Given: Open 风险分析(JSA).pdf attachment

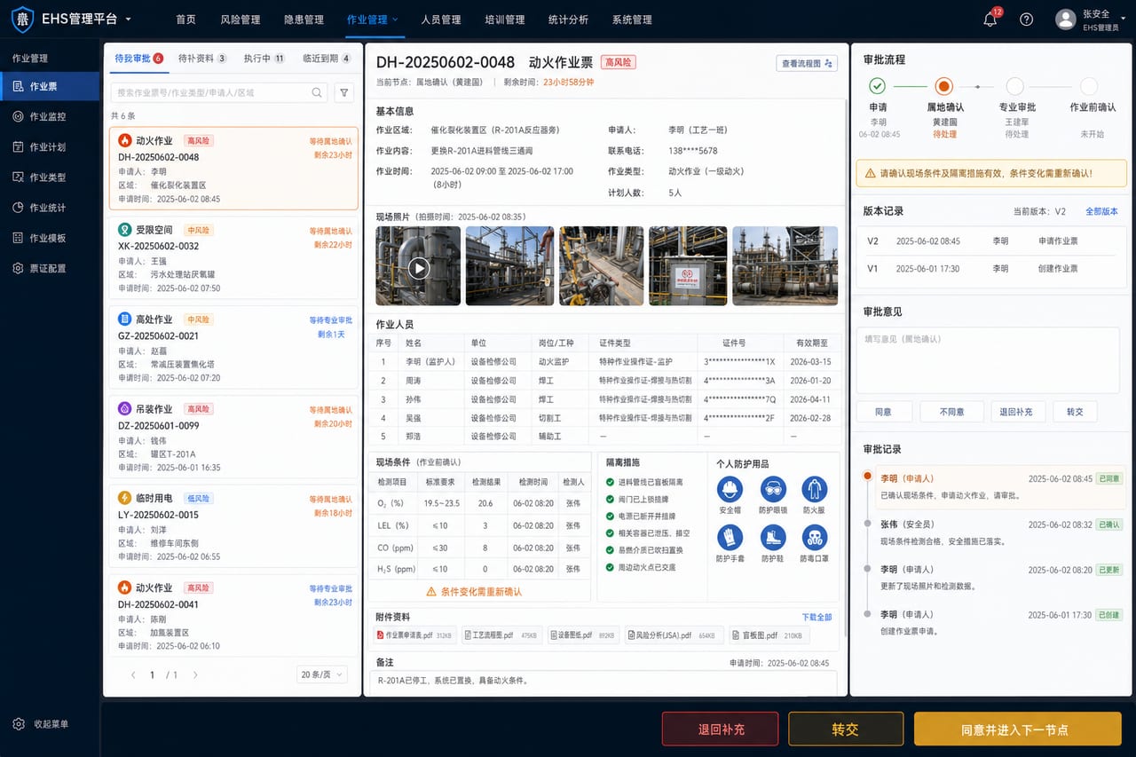Looking at the screenshot, I should tap(672, 635).
